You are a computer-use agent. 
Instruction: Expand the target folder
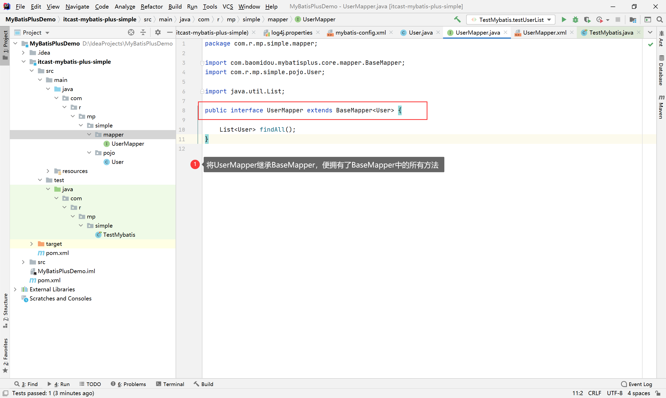click(32, 244)
